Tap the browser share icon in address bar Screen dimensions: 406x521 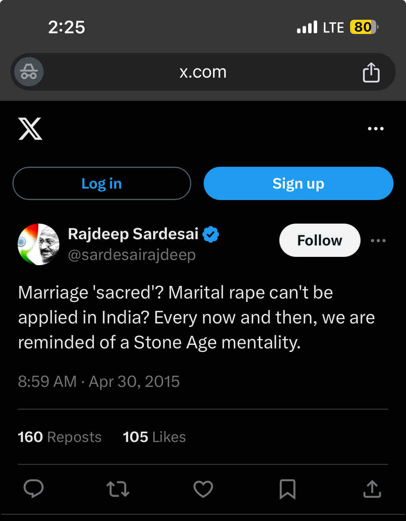tap(371, 72)
